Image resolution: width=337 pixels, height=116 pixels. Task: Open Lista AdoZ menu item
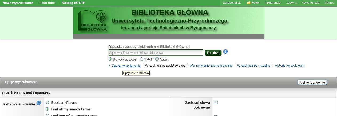pyautogui.click(x=47, y=3)
